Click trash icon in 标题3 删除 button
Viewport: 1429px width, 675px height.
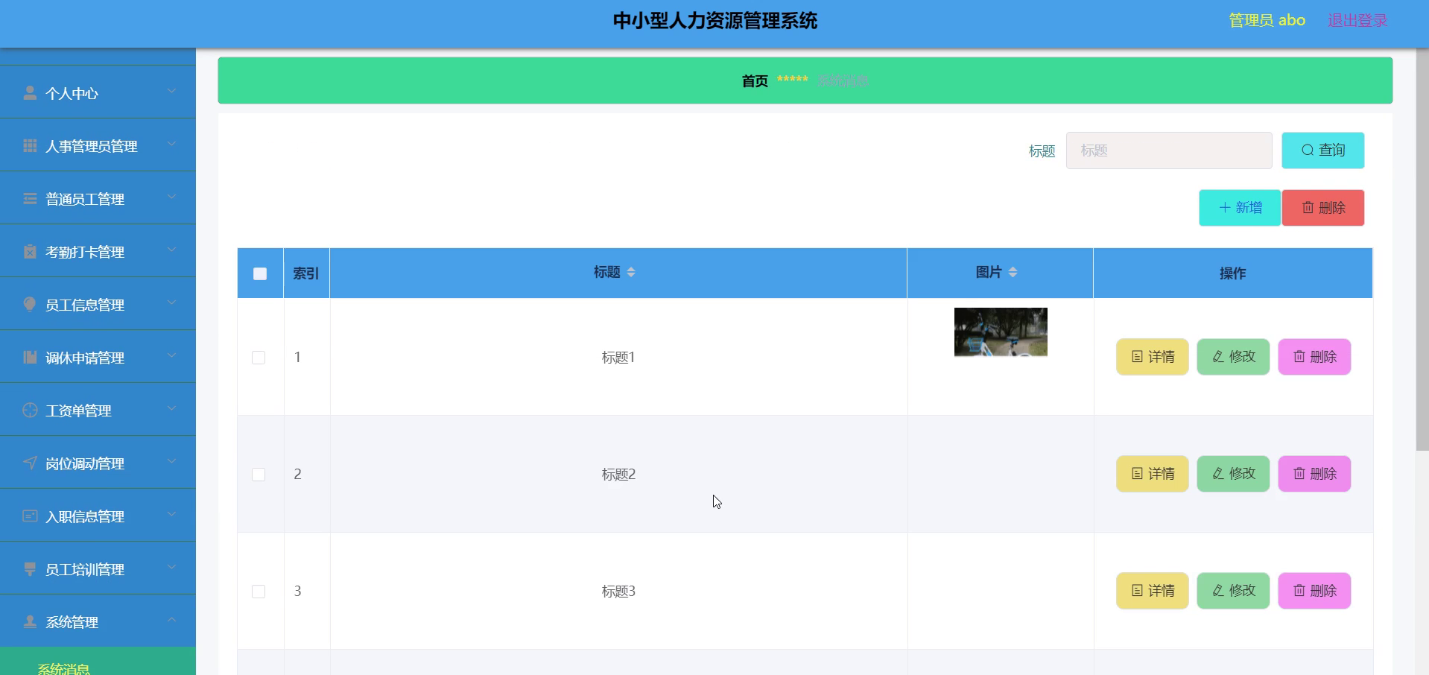(1299, 591)
